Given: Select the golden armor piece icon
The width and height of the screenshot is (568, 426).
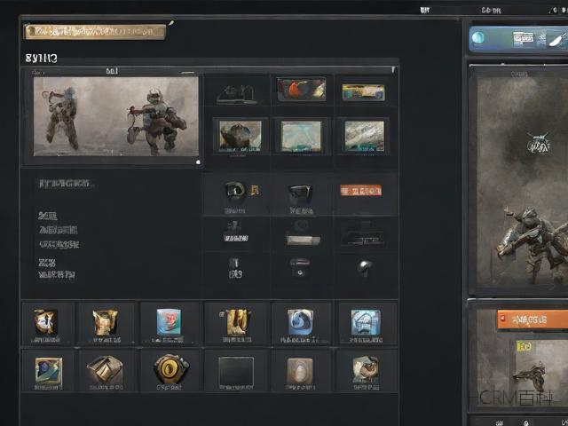Looking at the screenshot, I should pyautogui.click(x=105, y=321).
